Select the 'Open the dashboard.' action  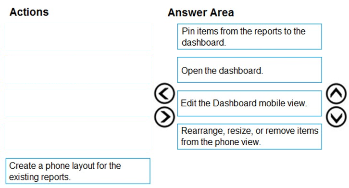point(249,70)
